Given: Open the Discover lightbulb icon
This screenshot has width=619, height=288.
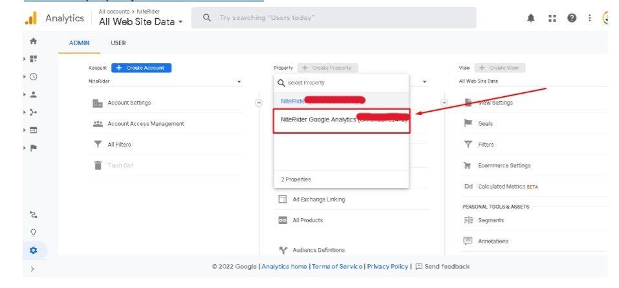Looking at the screenshot, I should 34,232.
